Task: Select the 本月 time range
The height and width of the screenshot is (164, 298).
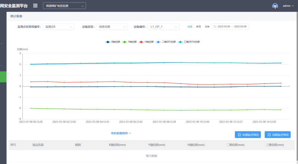Action: pos(198,26)
